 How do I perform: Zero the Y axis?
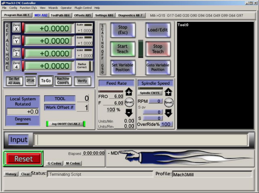[16, 40]
